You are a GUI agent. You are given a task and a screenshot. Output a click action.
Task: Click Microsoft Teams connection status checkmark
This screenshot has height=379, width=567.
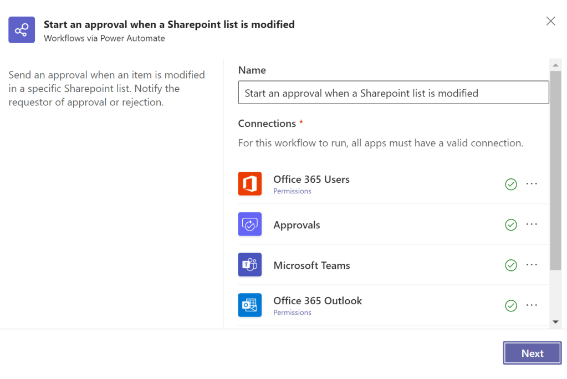[x=511, y=265]
